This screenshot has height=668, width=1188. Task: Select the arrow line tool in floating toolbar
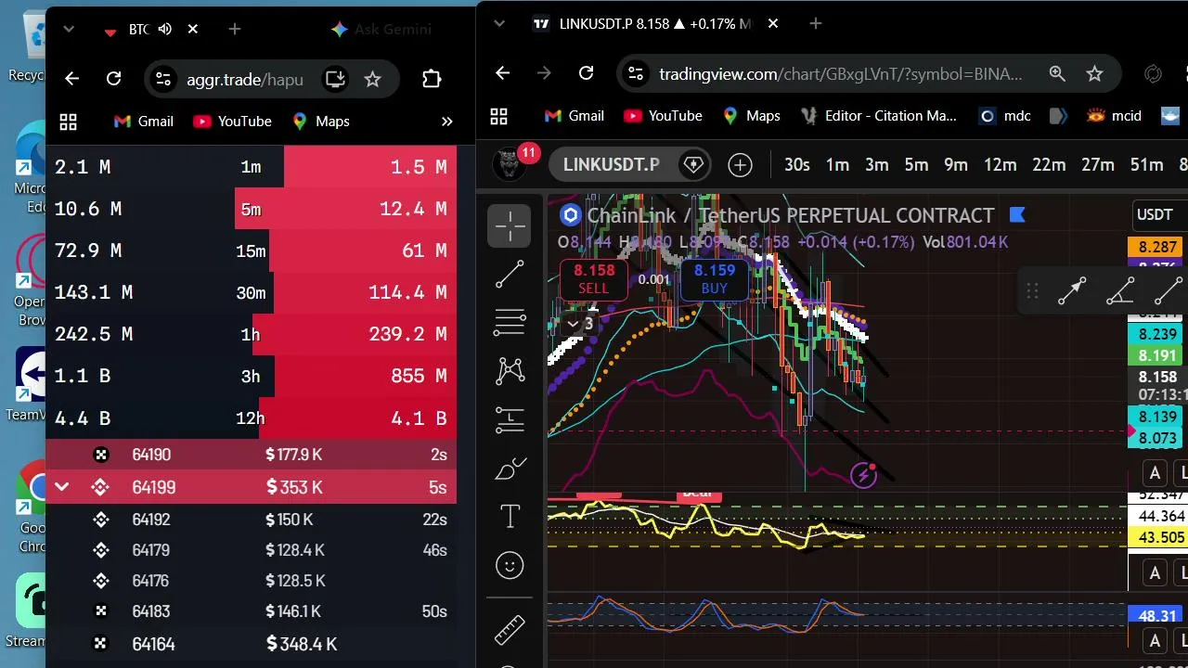pyautogui.click(x=1072, y=291)
